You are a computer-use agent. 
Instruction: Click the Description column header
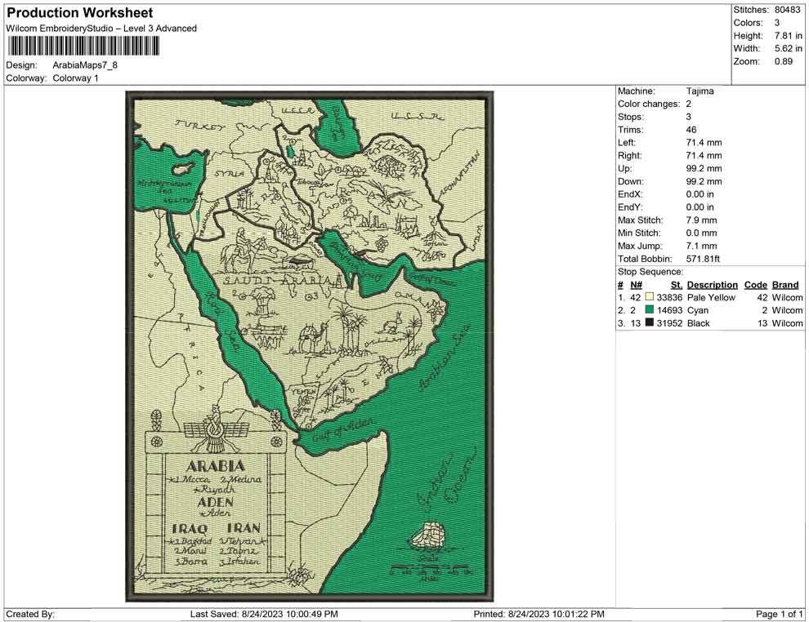click(712, 285)
